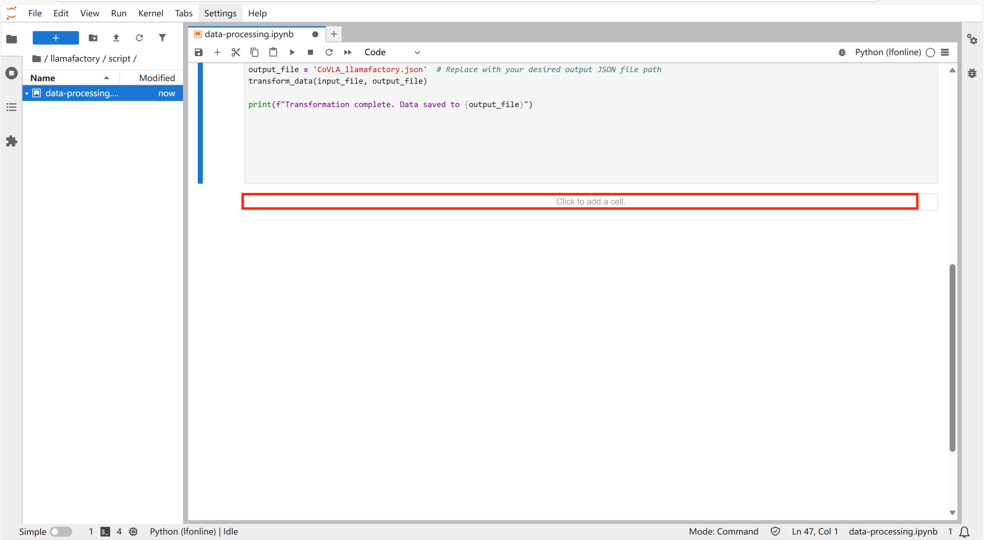984x540 pixels.
Task: Open the Running Terminals and Kernels panel
Action: point(11,73)
